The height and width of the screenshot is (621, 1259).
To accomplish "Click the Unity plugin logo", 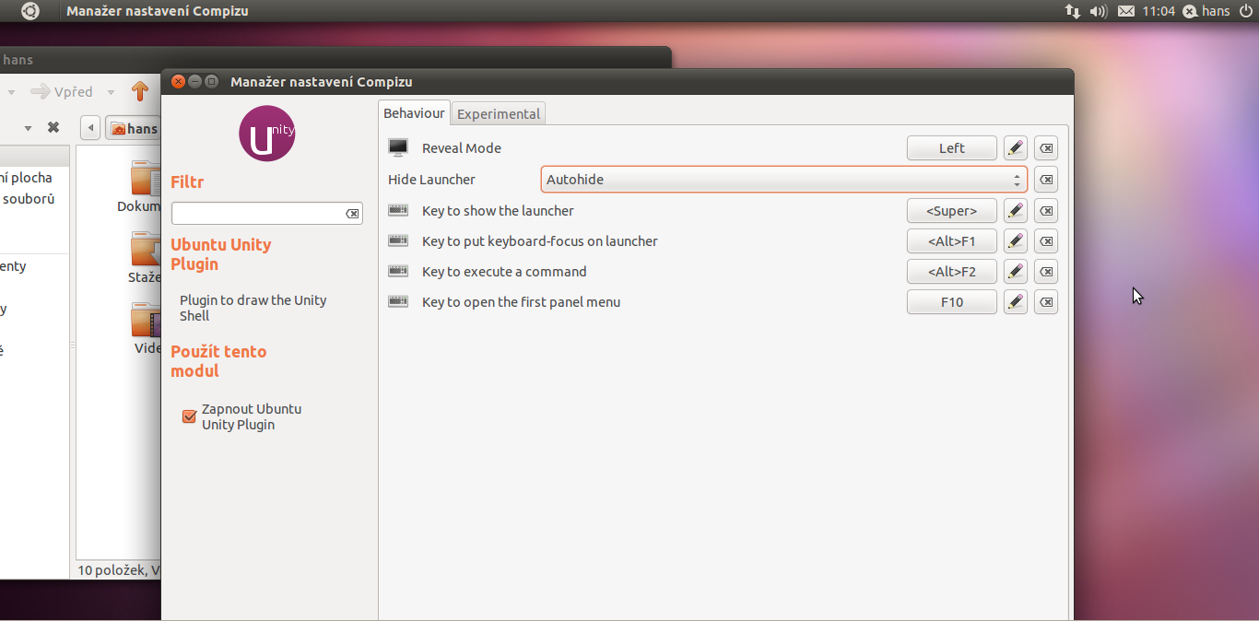I will [x=266, y=135].
